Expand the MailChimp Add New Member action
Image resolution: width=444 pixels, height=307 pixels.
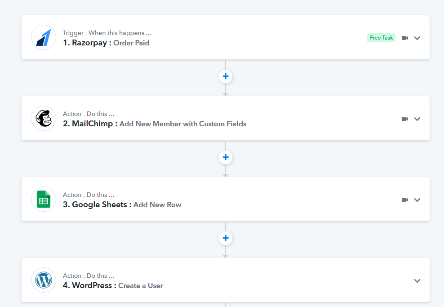(x=417, y=119)
